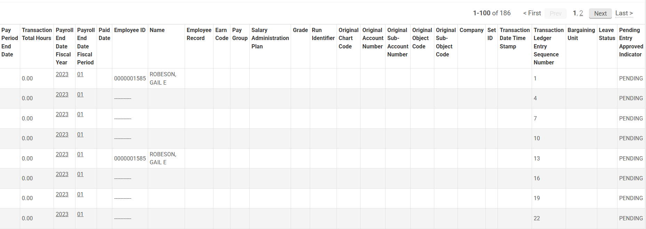The height and width of the screenshot is (229, 646).
Task: Click the Bargaining Unit column header
Action: point(581,34)
